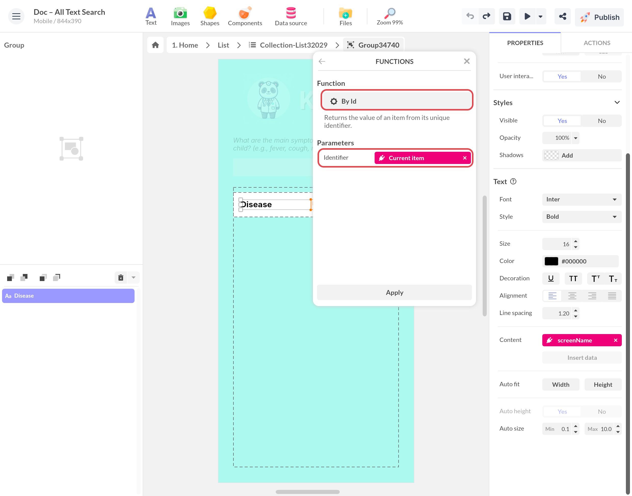Open the Components menu
The image size is (632, 496).
245,16
